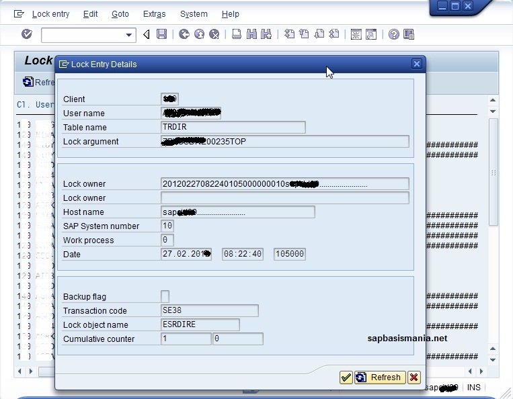Click the Client field

pyautogui.click(x=169, y=99)
